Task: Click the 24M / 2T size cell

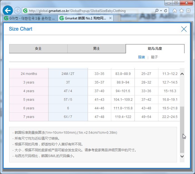Action: (68, 74)
